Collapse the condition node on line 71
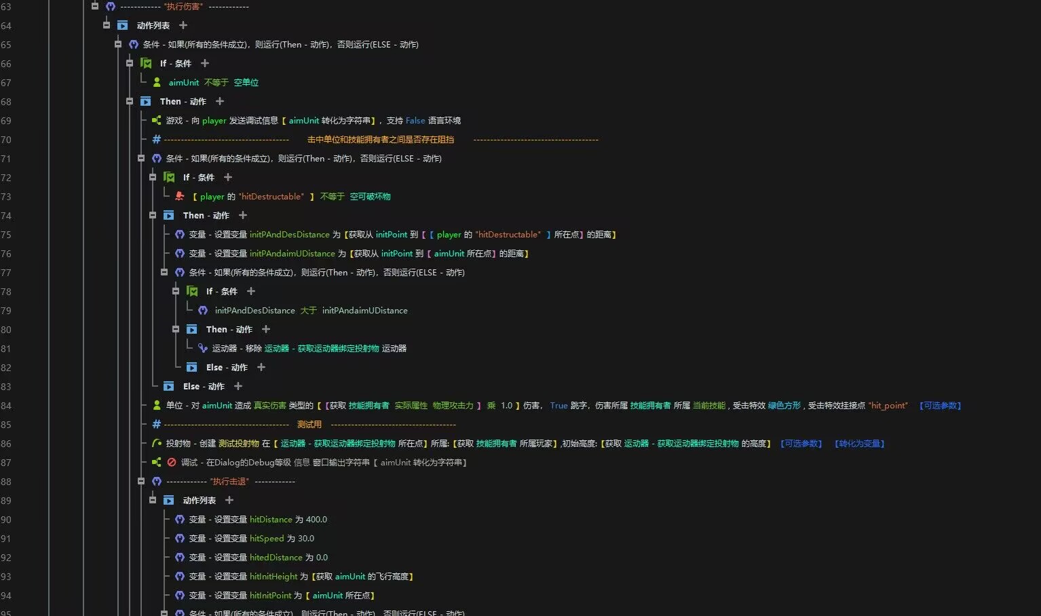Screen dimensions: 1041x616 pos(141,158)
